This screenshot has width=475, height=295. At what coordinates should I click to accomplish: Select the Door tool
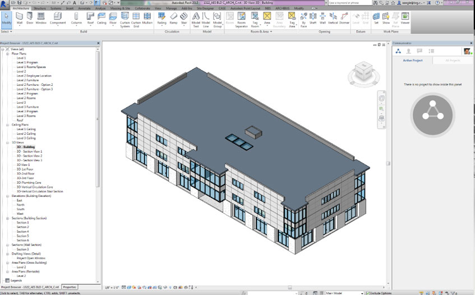click(30, 19)
